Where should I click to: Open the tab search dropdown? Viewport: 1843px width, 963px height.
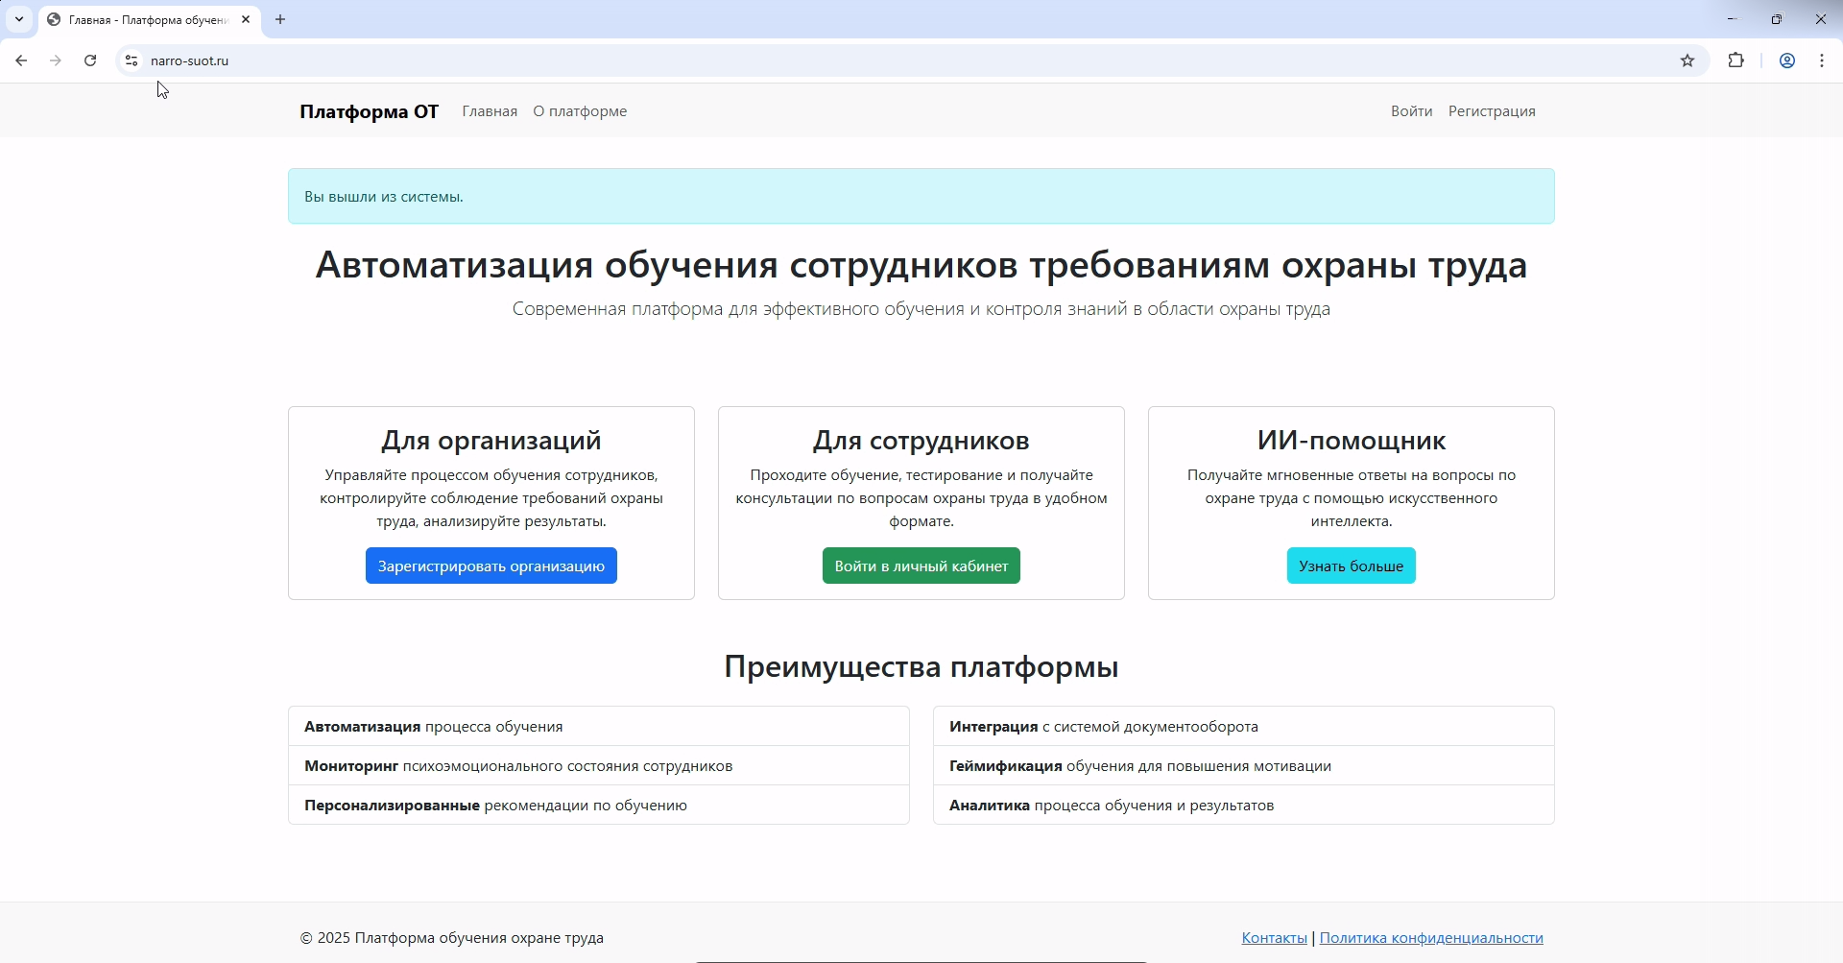(x=18, y=19)
